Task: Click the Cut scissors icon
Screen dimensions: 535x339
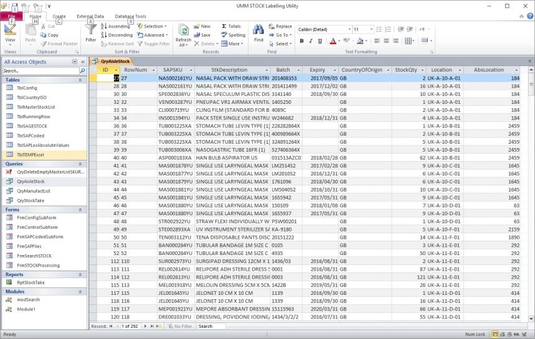Action: (44, 26)
